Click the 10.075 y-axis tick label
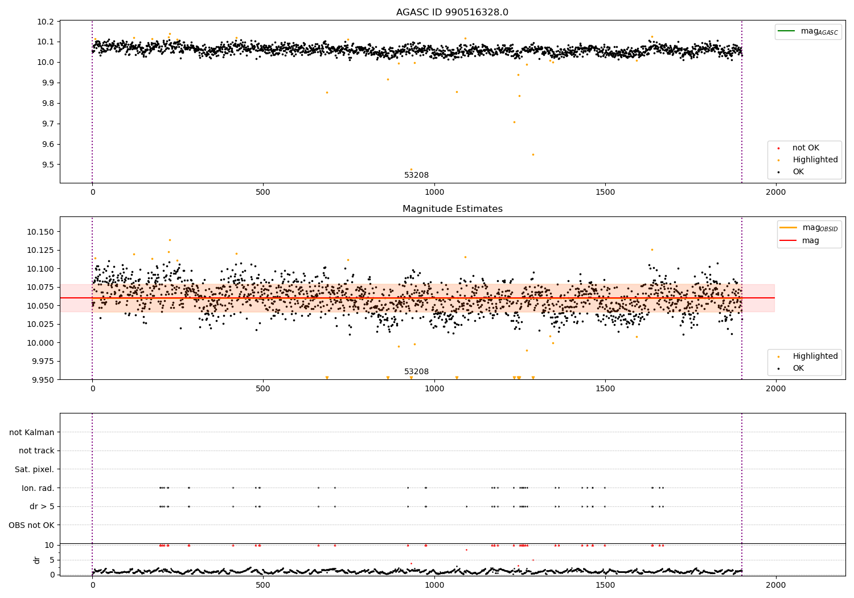This screenshot has height=598, width=854. coord(41,288)
